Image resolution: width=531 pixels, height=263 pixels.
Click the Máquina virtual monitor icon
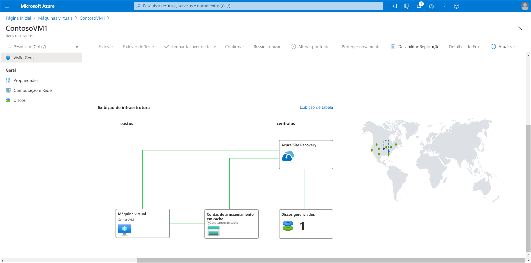coord(125,230)
